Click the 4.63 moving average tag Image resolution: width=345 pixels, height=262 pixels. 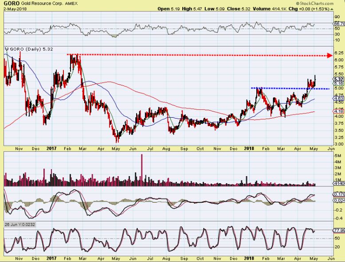click(x=338, y=98)
